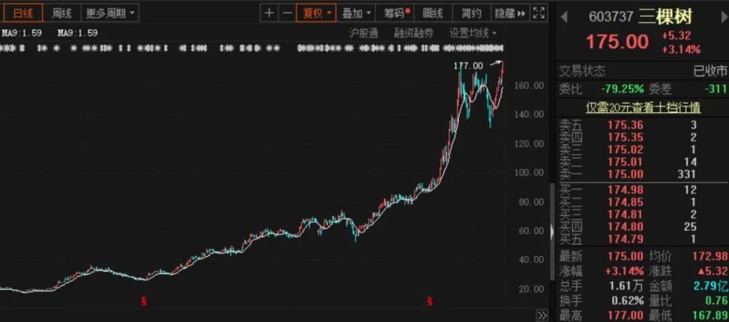Screen dimensions: 729x322
Task: Click the 金额 value 2.79亿
Action: pyautogui.click(x=711, y=286)
